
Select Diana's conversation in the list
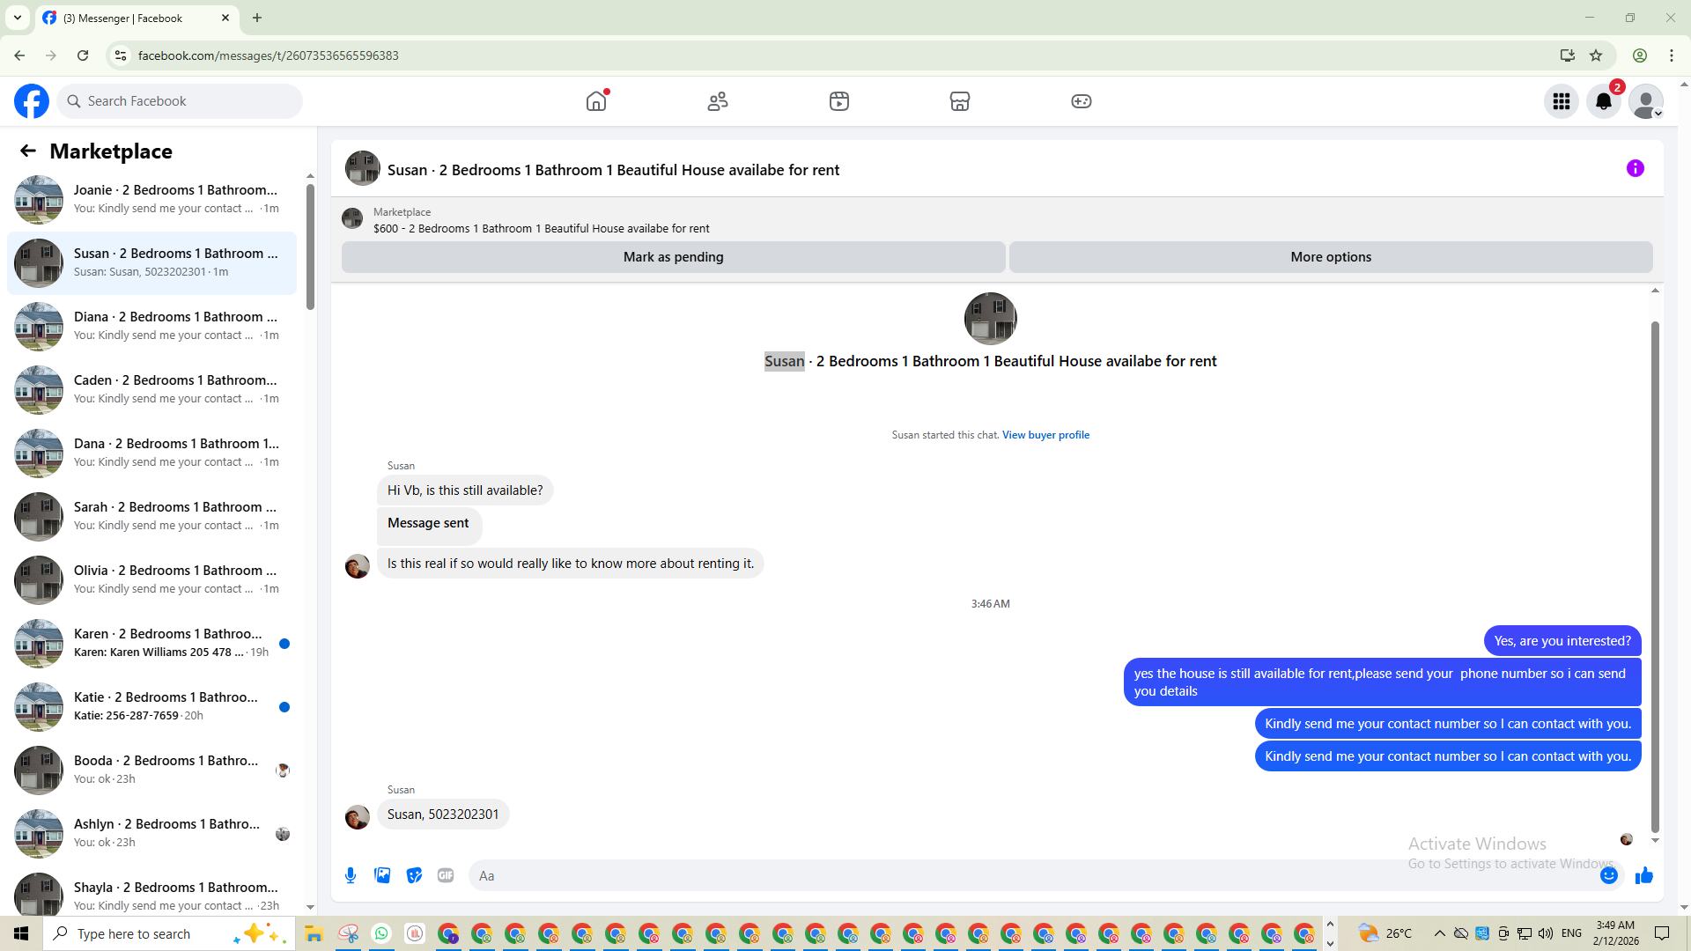point(151,327)
